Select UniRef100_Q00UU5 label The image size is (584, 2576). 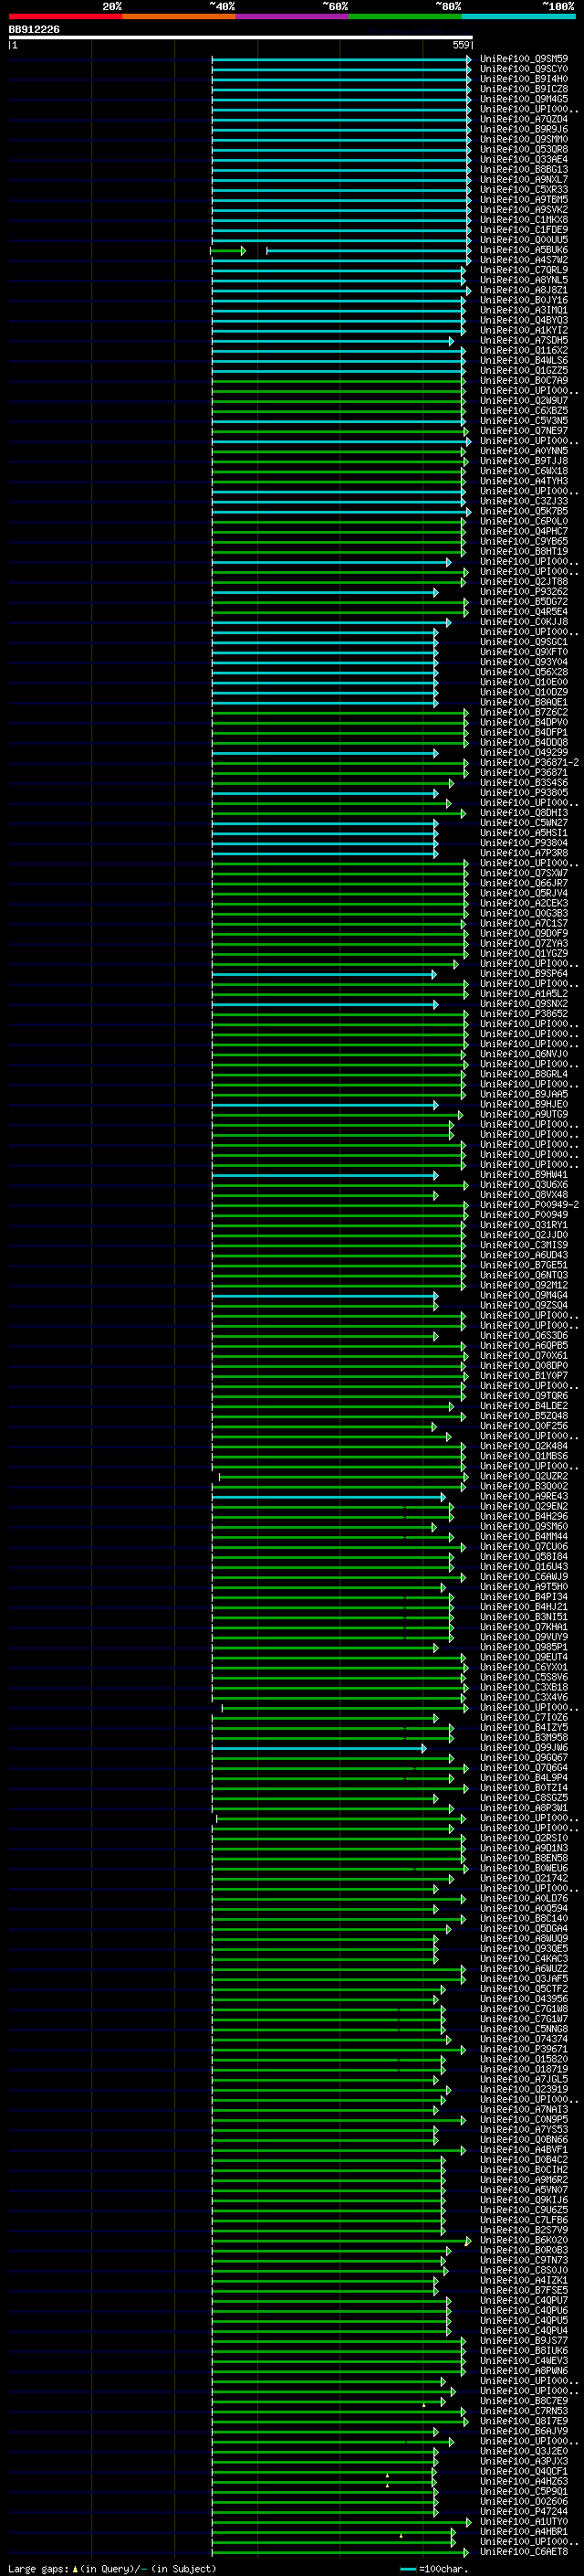(524, 241)
